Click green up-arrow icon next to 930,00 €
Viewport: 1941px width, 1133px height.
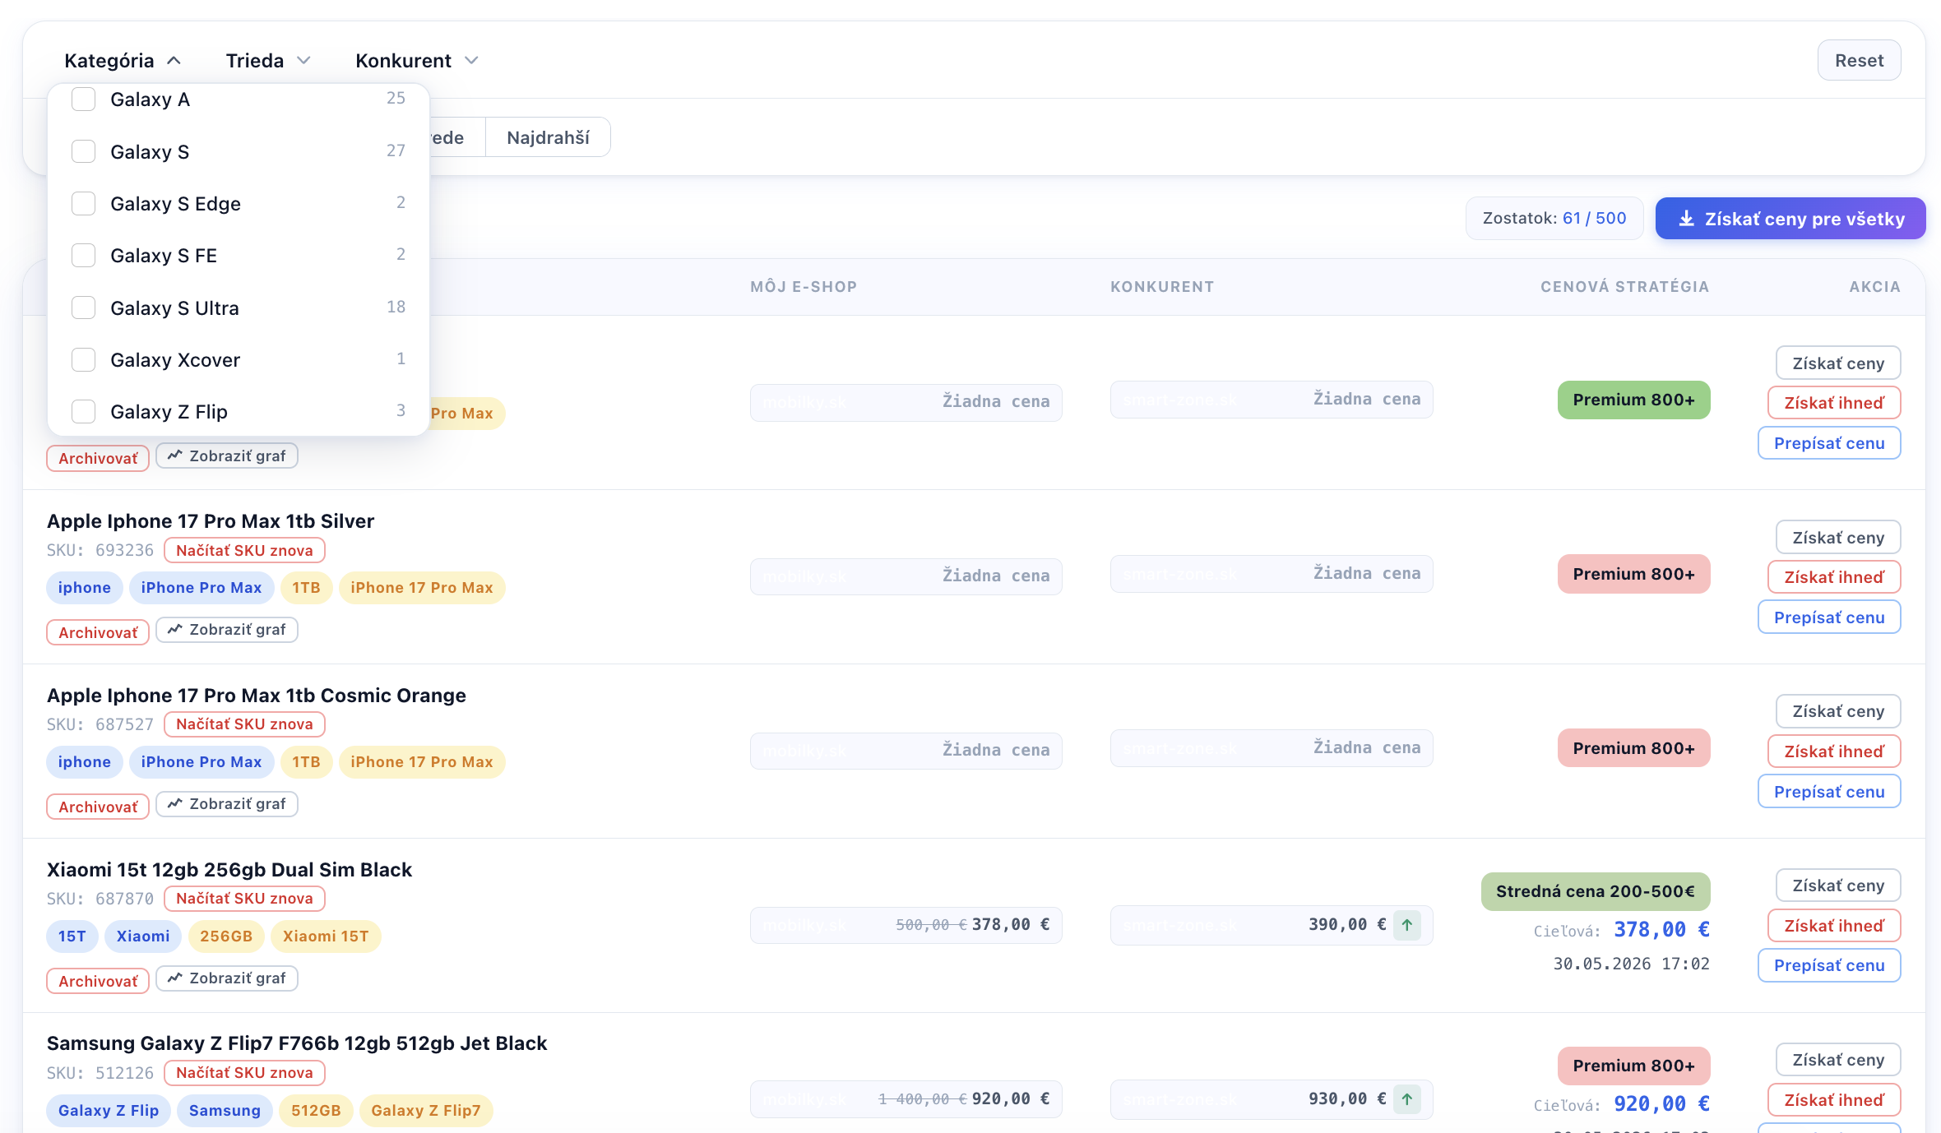pyautogui.click(x=1407, y=1099)
